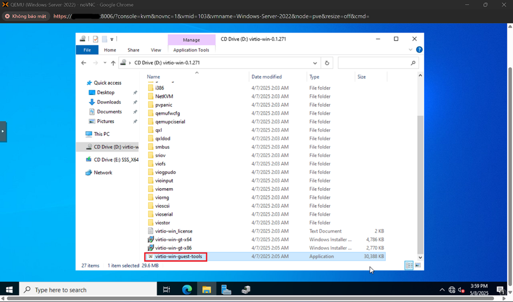513x302 pixels.
Task: Show hidden system tray icons
Action: coord(442,290)
